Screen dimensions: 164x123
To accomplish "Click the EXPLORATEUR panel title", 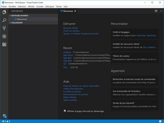I will tap(17, 11).
